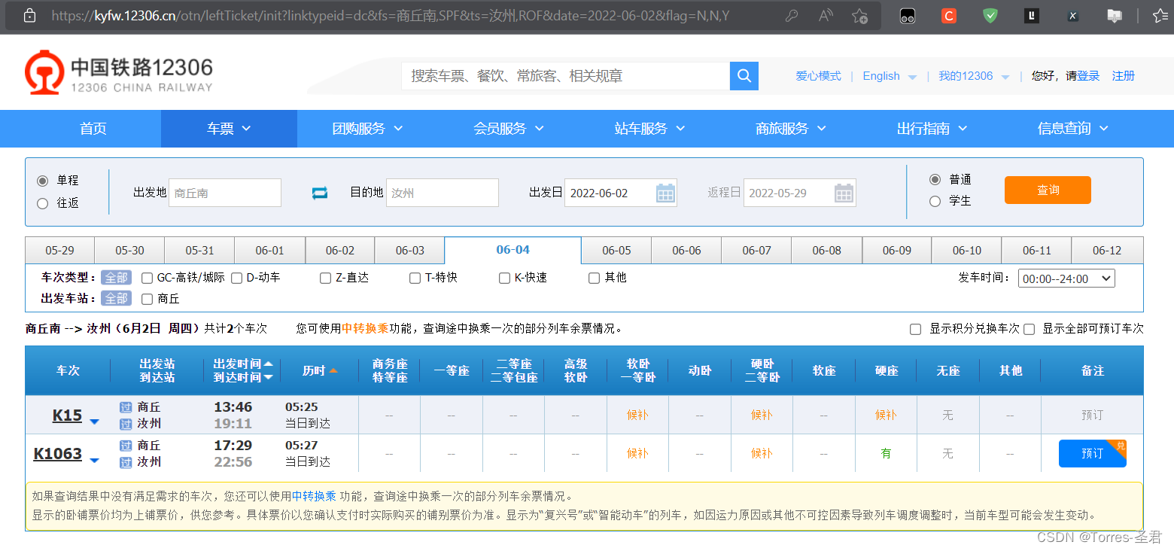Screen dimensions: 1174x551
Task: Click the green shield extension icon
Action: (991, 15)
